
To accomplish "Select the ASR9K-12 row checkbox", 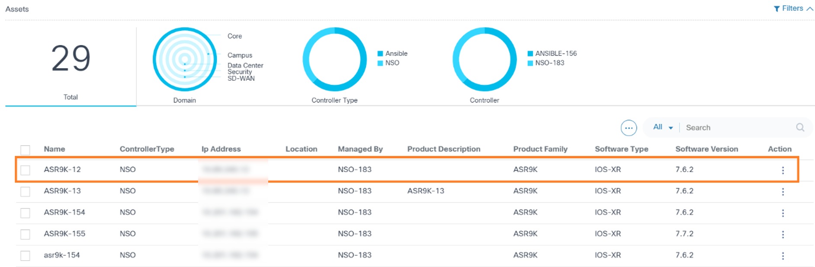I will [x=26, y=170].
